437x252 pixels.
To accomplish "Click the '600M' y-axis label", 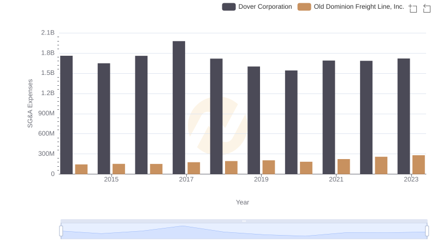I will click(46, 133).
